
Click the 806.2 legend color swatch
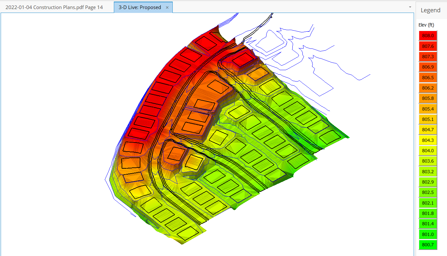point(428,88)
